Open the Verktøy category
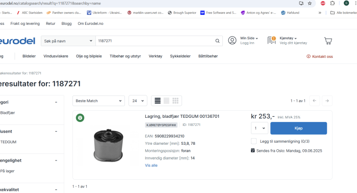 pyautogui.click(x=155, y=56)
